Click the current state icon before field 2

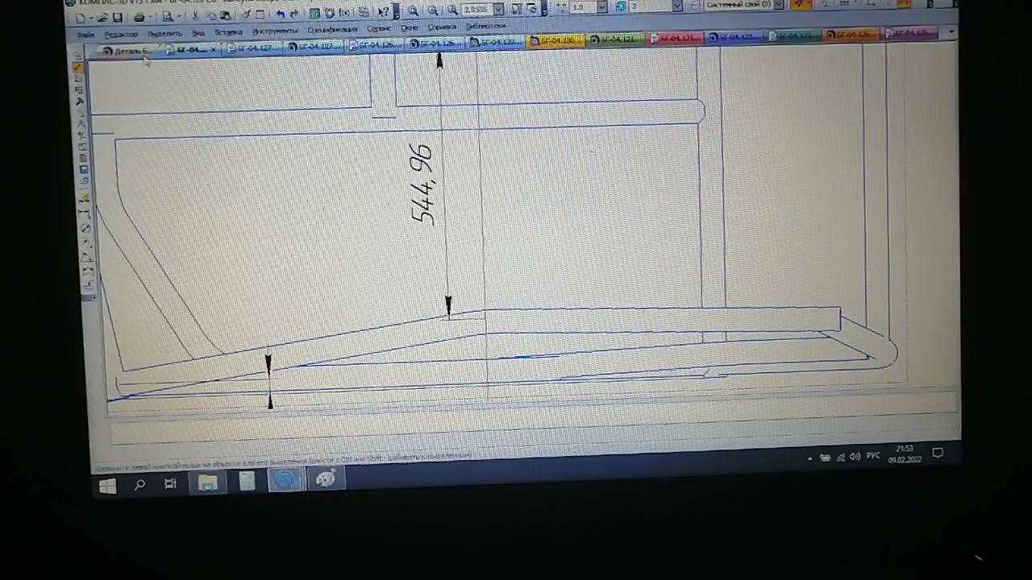pyautogui.click(x=620, y=6)
